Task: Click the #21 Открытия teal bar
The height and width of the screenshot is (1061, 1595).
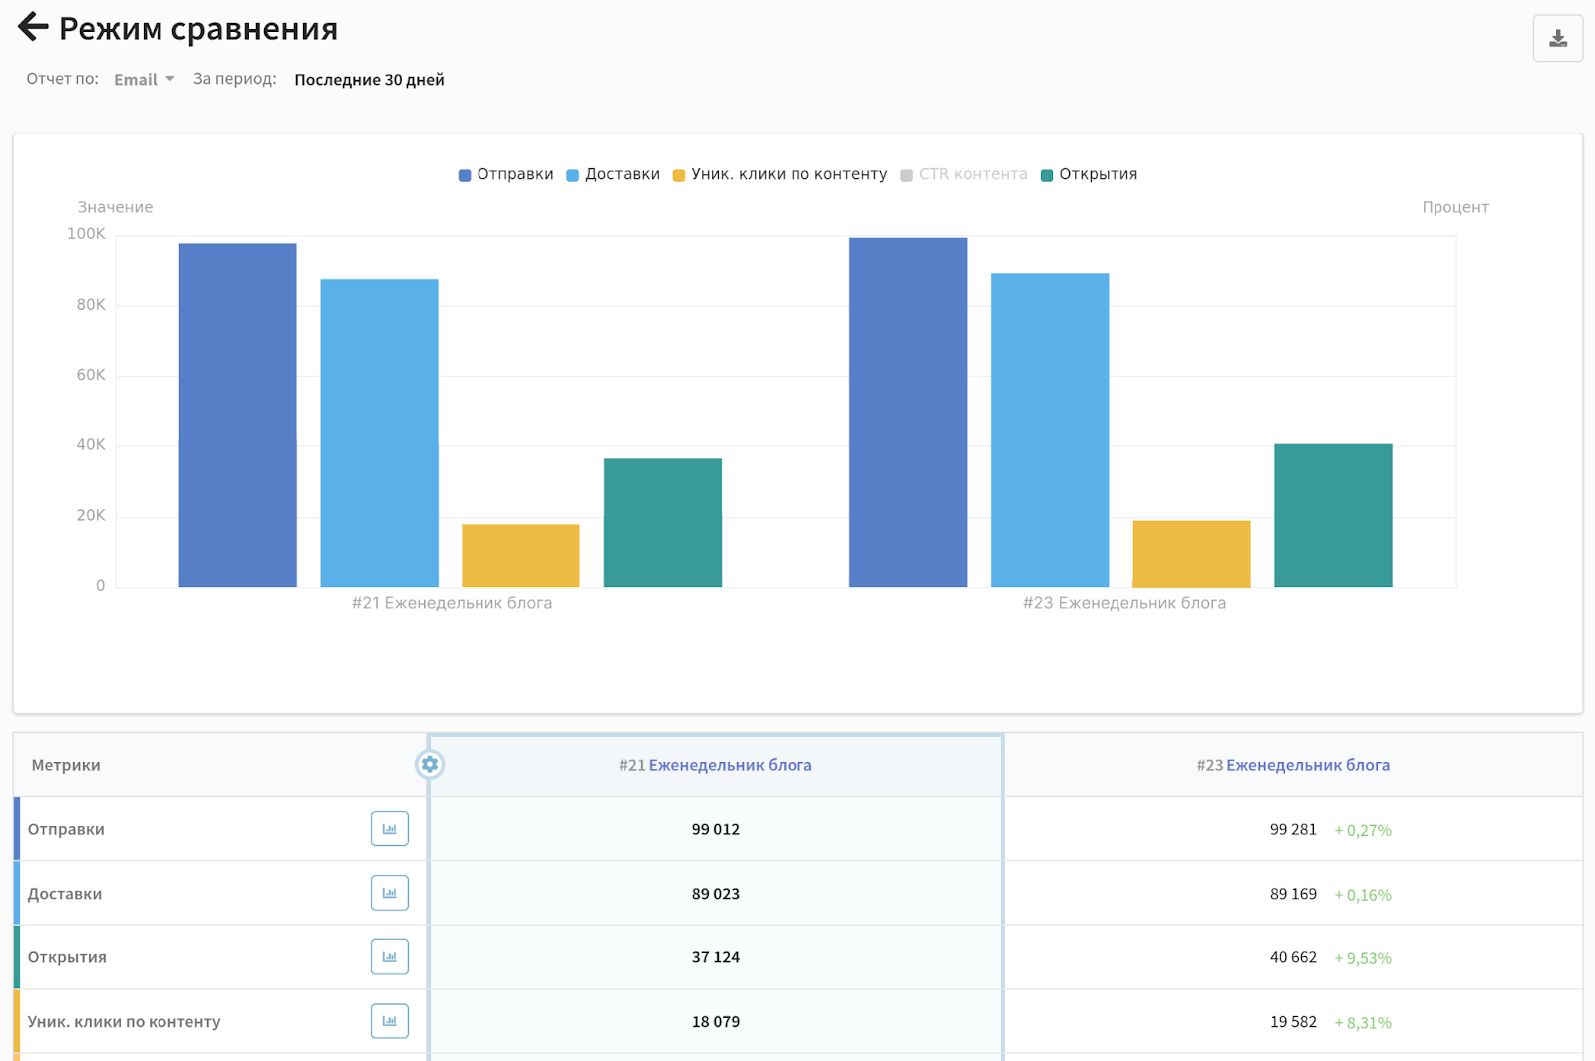Action: (663, 522)
